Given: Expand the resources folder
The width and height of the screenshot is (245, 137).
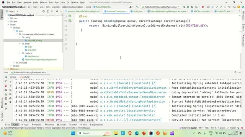Looking at the screenshot, I should pos(14,62).
